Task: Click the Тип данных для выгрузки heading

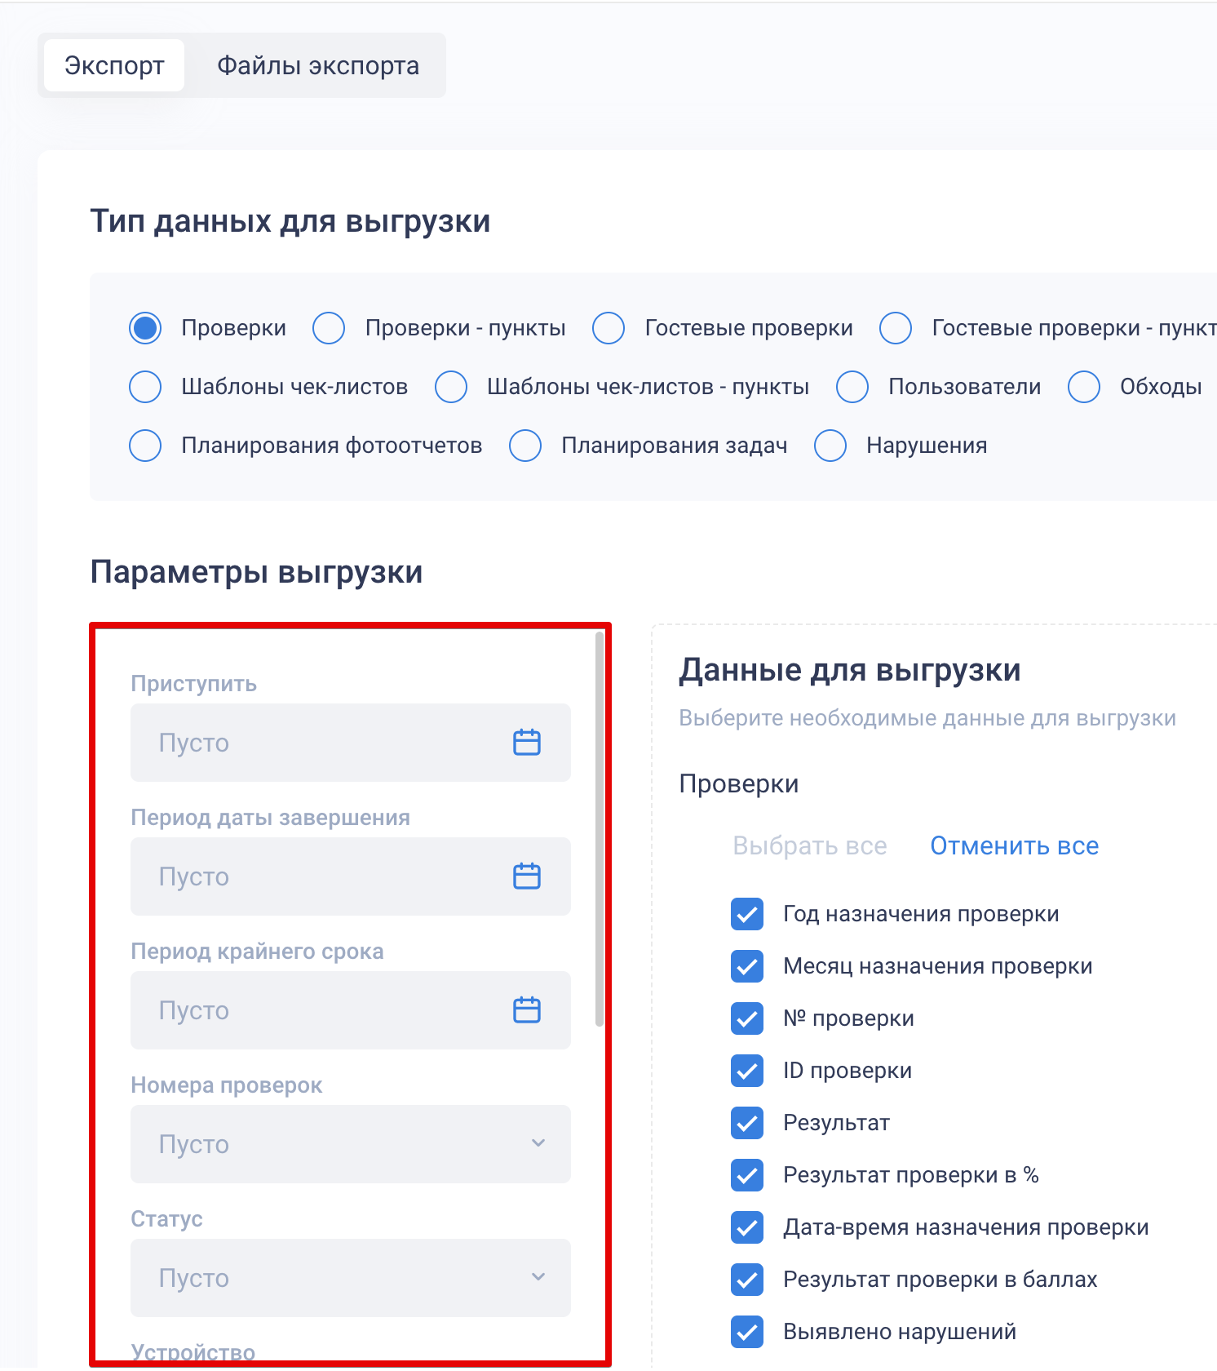Action: pyautogui.click(x=290, y=221)
